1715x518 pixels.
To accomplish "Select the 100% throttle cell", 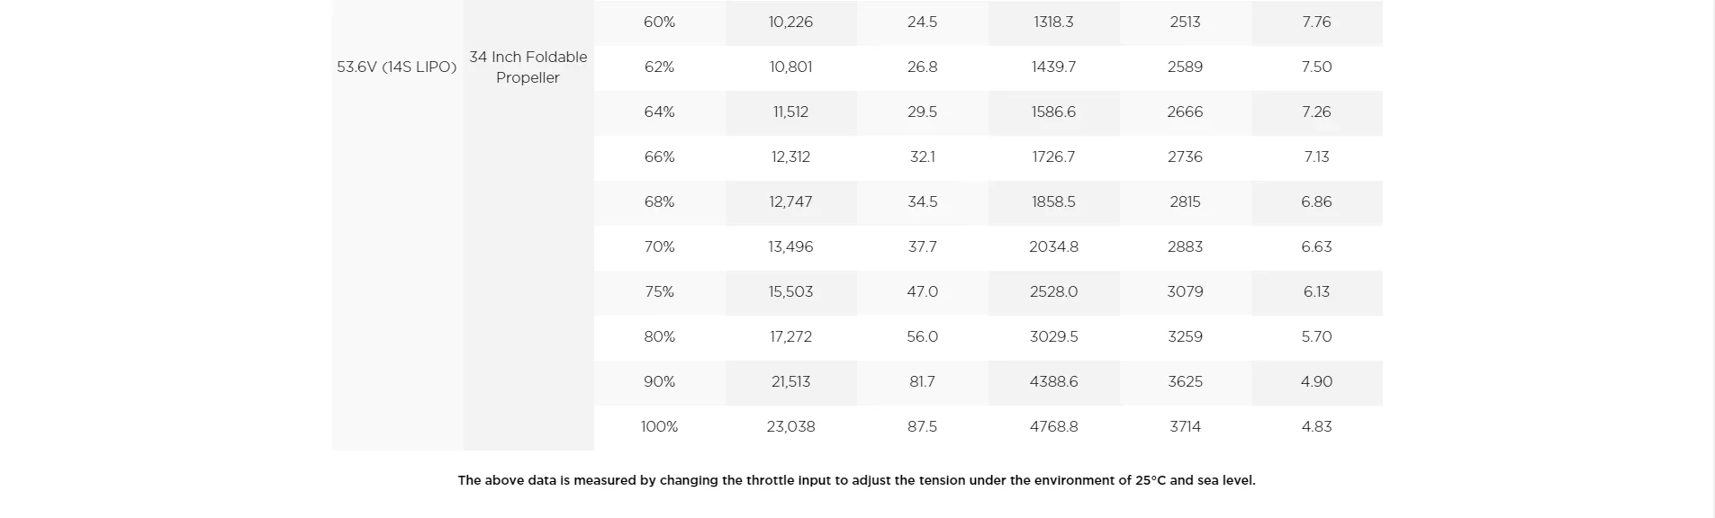I will pos(660,427).
